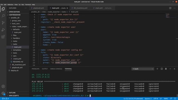Change indentation Spaces: 2 in status bar
This screenshot has height=100, width=178.
148,99
